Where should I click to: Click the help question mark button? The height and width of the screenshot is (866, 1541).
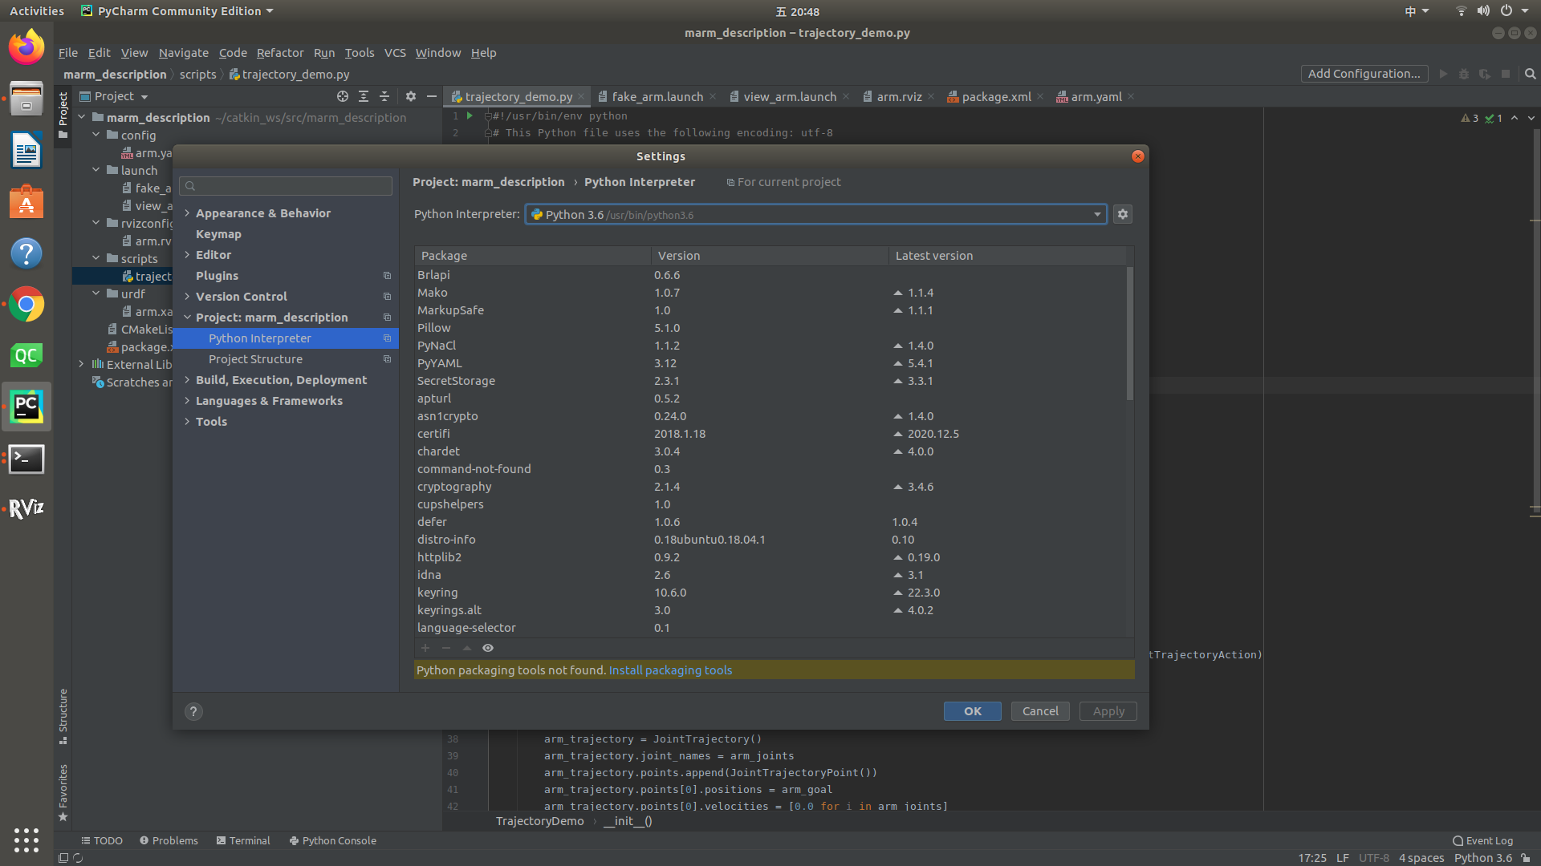[x=193, y=711]
